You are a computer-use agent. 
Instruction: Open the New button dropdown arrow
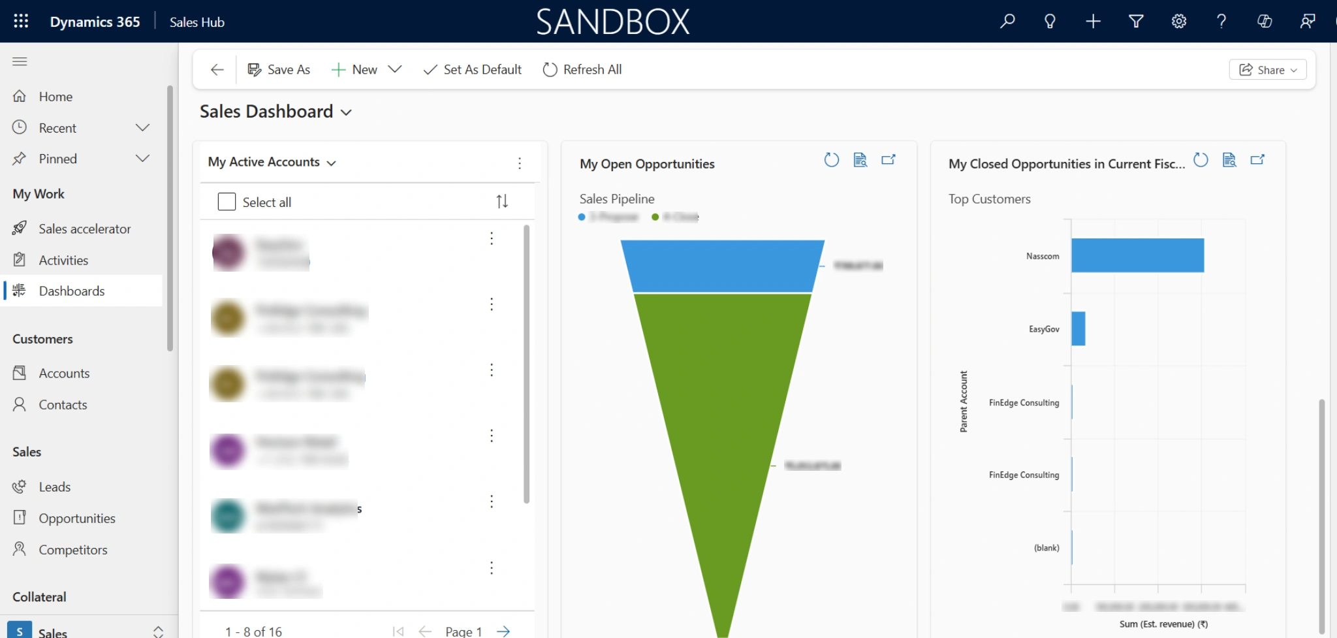click(x=394, y=69)
